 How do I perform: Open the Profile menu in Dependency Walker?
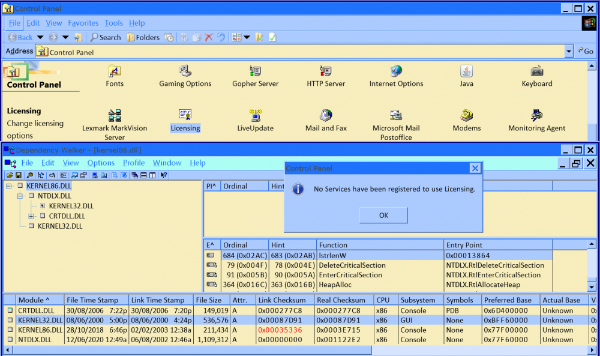134,163
